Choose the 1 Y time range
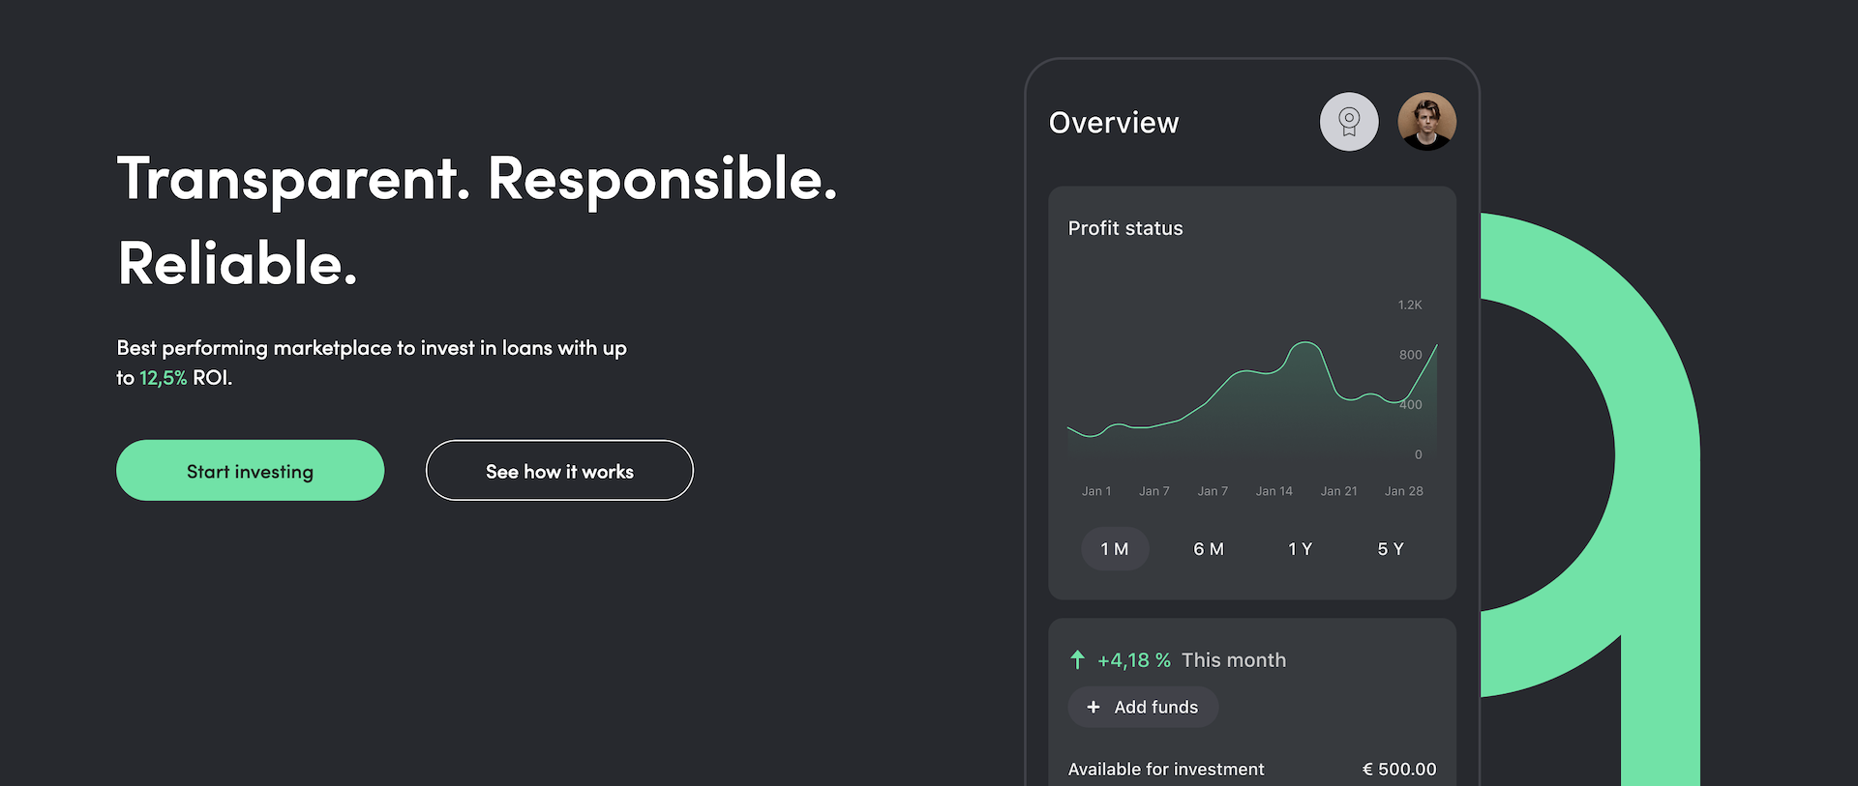 tap(1300, 549)
